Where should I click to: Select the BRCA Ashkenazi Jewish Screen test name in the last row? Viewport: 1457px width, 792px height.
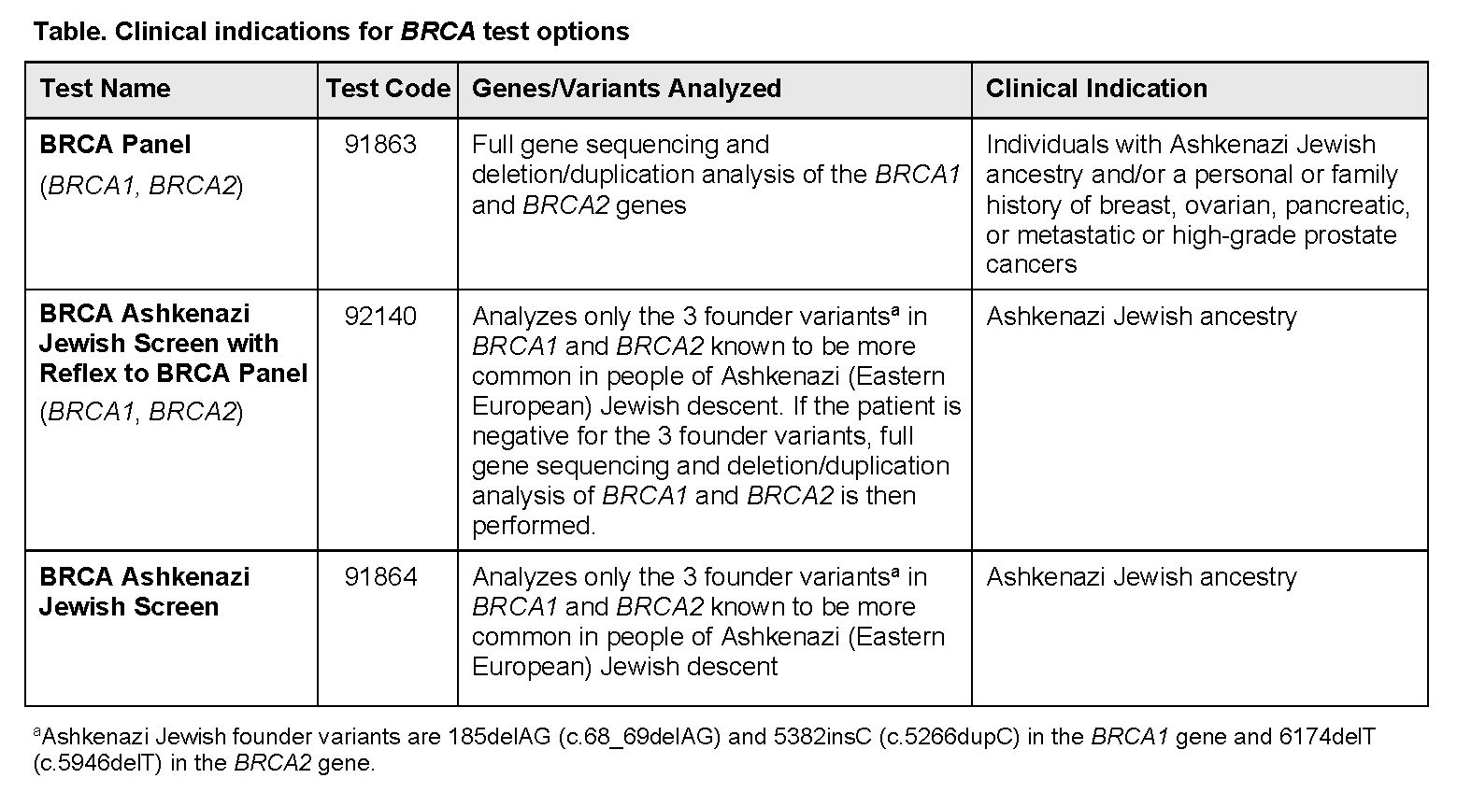click(144, 591)
